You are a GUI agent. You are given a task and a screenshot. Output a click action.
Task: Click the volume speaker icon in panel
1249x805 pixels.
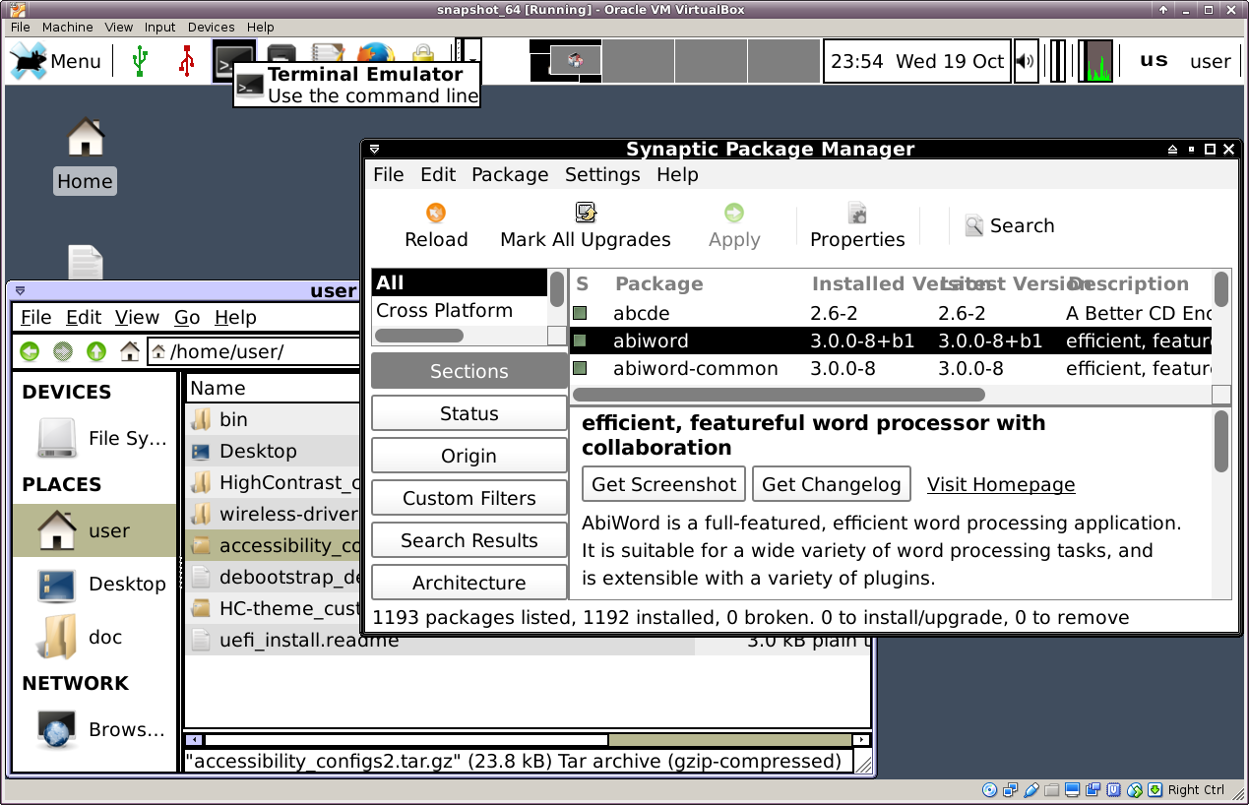point(1026,61)
